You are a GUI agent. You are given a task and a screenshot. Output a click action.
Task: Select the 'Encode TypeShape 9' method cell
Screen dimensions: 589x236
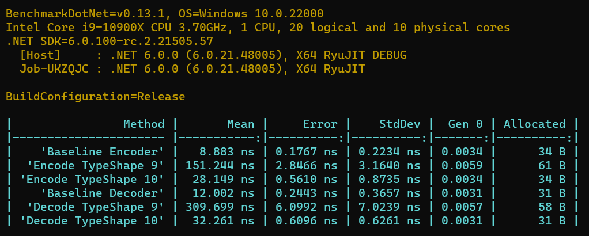pyautogui.click(x=96, y=165)
